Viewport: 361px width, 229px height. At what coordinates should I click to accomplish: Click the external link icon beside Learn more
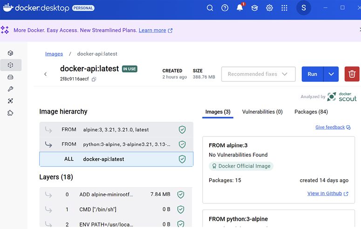[170, 31]
